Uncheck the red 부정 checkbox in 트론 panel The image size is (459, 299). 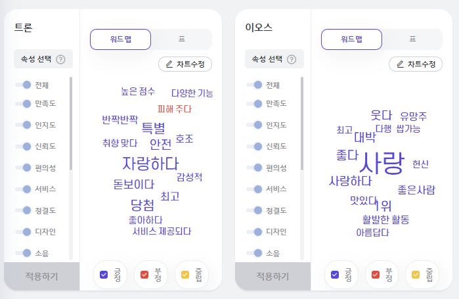(144, 275)
